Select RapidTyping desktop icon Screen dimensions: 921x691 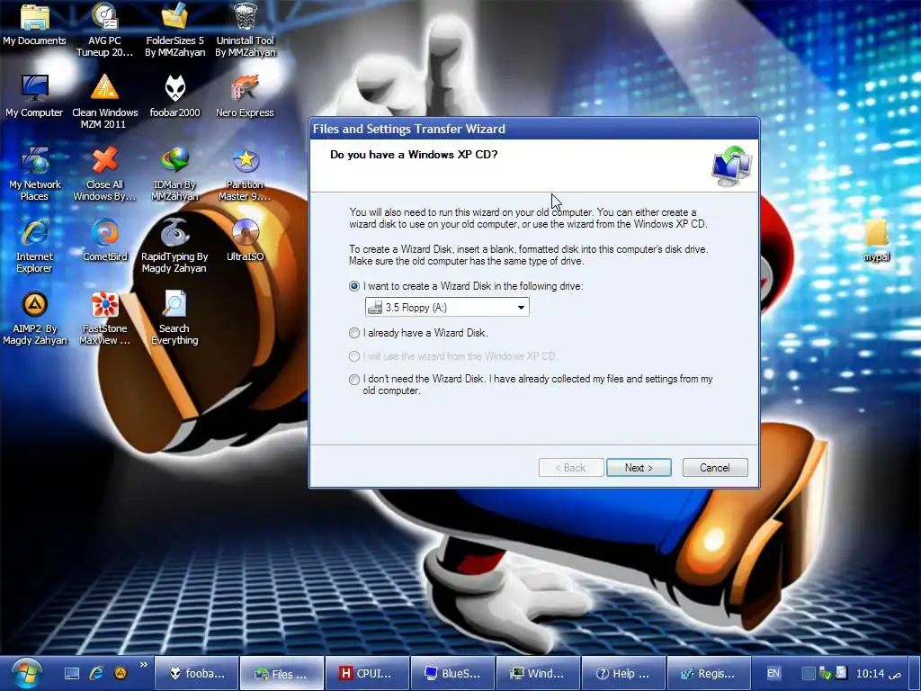click(174, 246)
